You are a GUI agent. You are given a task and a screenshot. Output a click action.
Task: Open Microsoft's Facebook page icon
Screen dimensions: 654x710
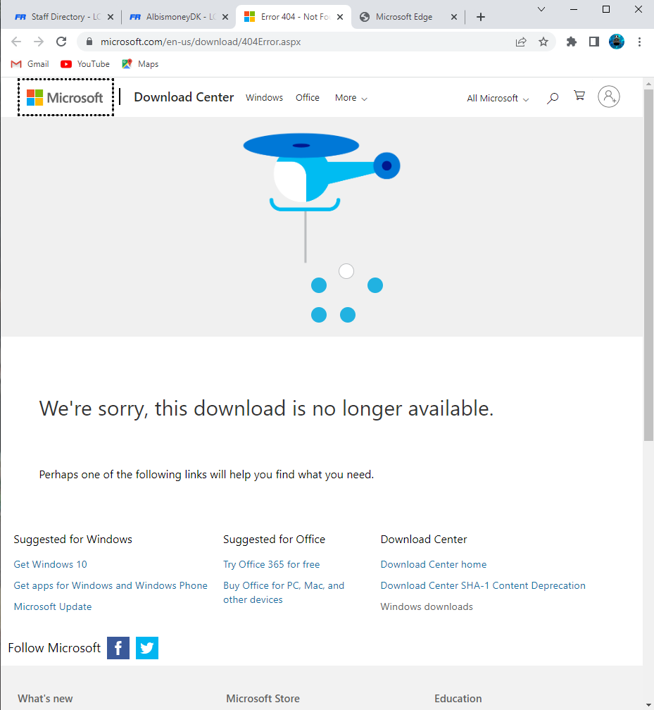point(118,647)
